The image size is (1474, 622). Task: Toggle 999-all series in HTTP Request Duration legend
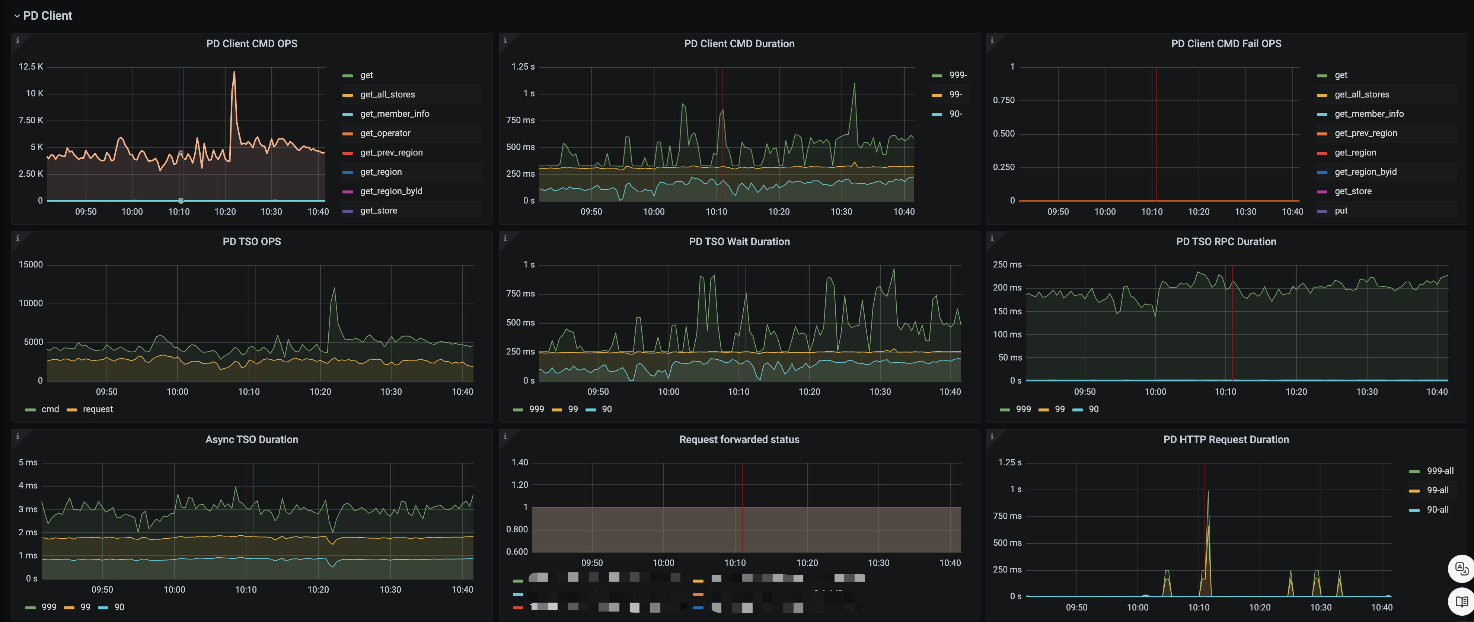click(x=1440, y=471)
